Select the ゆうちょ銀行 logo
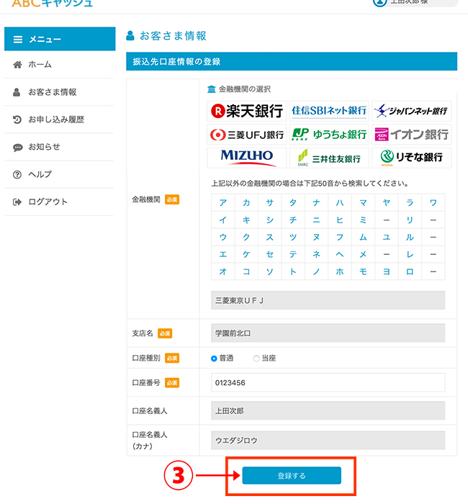The height and width of the screenshot is (504, 468). [329, 135]
